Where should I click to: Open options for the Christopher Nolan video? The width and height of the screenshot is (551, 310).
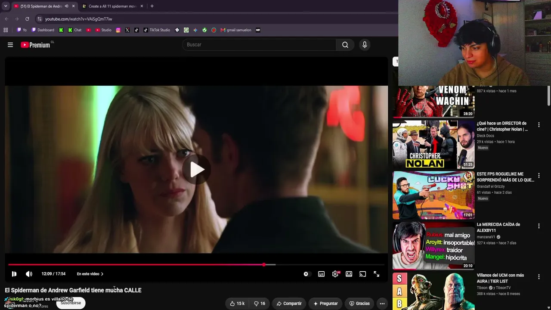(x=539, y=125)
